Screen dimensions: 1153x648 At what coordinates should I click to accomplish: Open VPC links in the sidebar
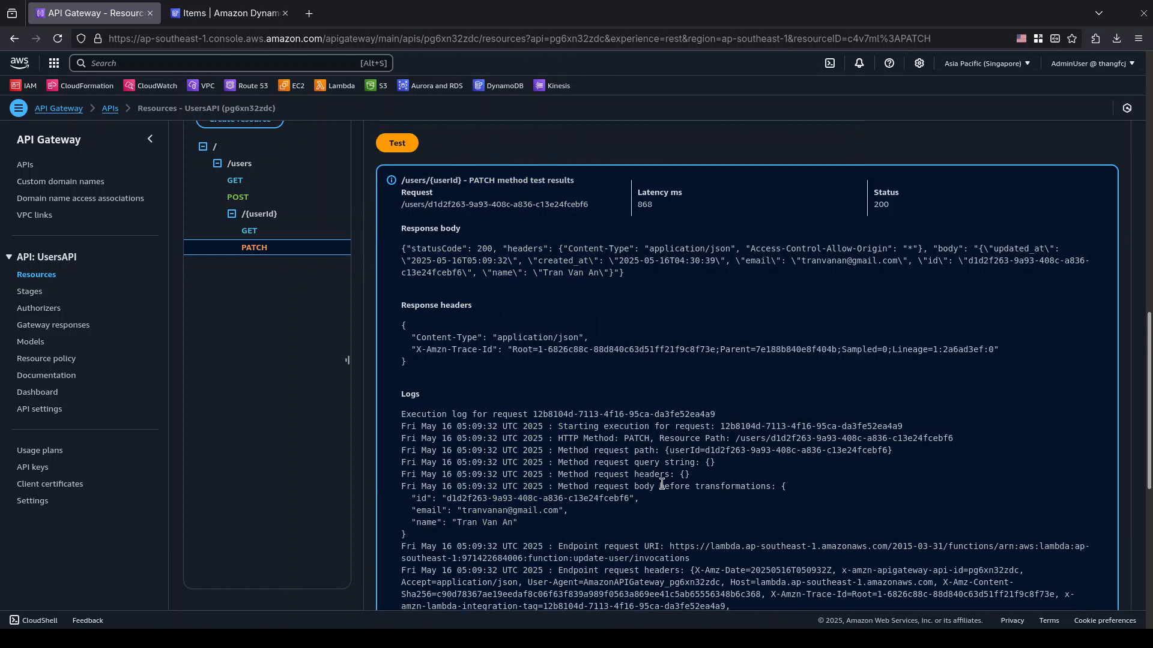click(34, 215)
